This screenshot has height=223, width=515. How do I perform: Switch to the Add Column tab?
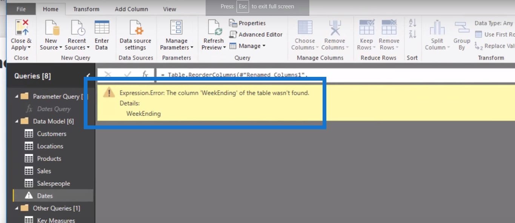click(x=131, y=9)
